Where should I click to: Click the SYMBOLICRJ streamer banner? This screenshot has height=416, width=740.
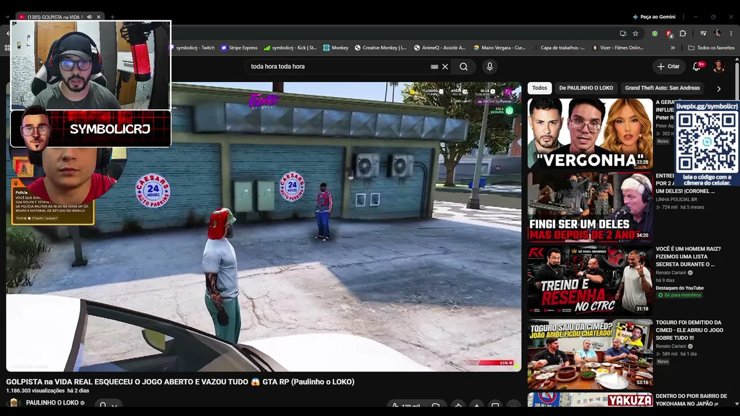pyautogui.click(x=91, y=128)
